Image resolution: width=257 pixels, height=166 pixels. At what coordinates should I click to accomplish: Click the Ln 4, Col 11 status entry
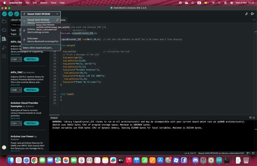tap(190, 153)
